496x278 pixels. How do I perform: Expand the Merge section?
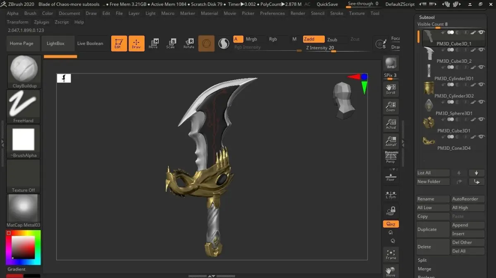(424, 269)
